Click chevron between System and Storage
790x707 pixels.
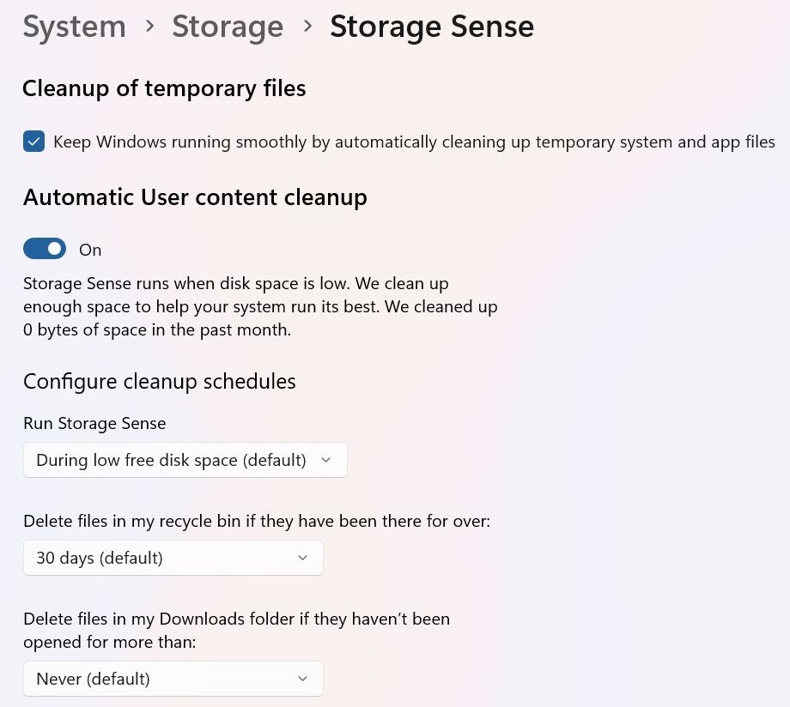[x=149, y=27]
